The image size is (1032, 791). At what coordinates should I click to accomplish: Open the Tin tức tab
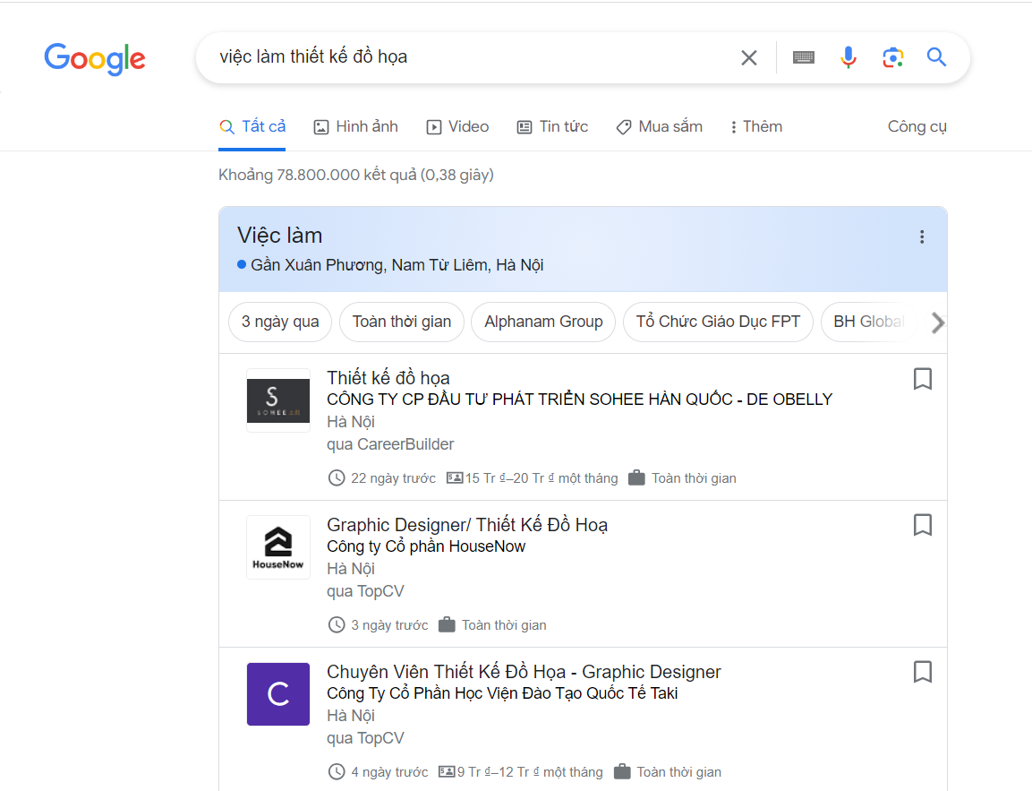click(552, 126)
